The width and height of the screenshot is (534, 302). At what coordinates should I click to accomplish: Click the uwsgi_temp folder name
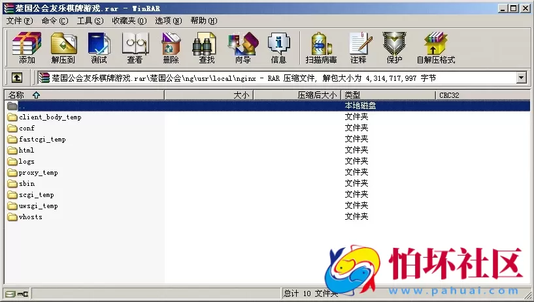[38, 206]
